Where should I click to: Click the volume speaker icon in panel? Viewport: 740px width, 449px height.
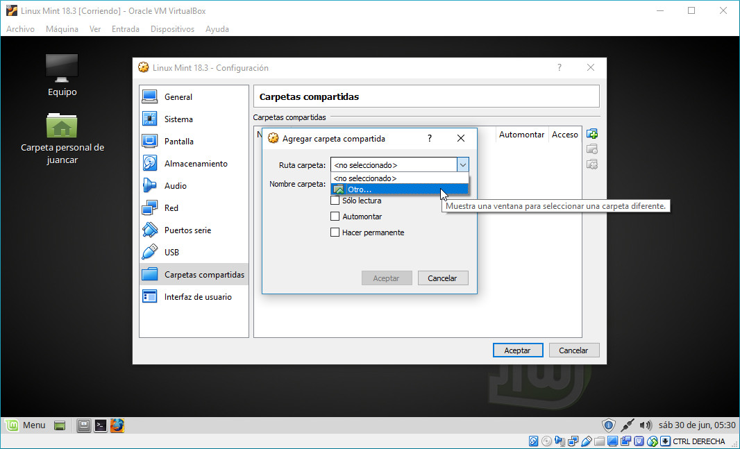click(646, 425)
